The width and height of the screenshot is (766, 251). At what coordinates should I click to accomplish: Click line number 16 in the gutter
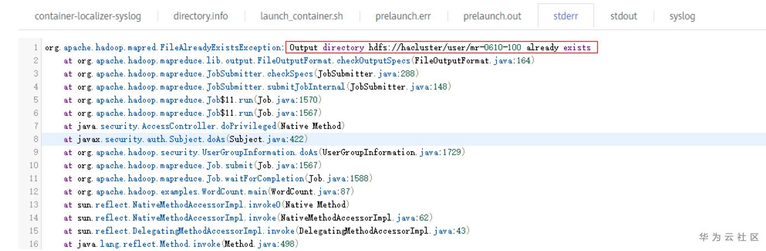(35, 244)
